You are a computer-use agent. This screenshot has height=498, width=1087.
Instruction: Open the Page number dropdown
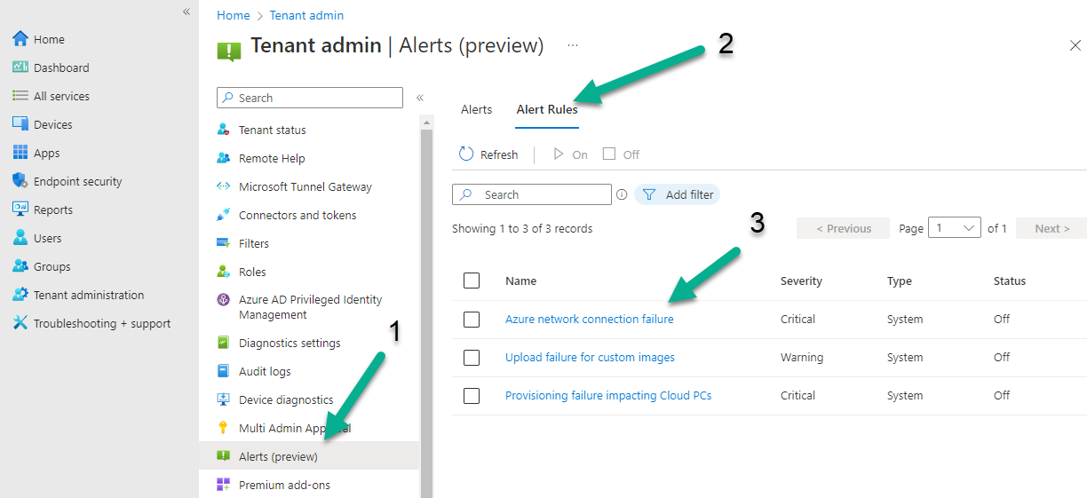(954, 228)
